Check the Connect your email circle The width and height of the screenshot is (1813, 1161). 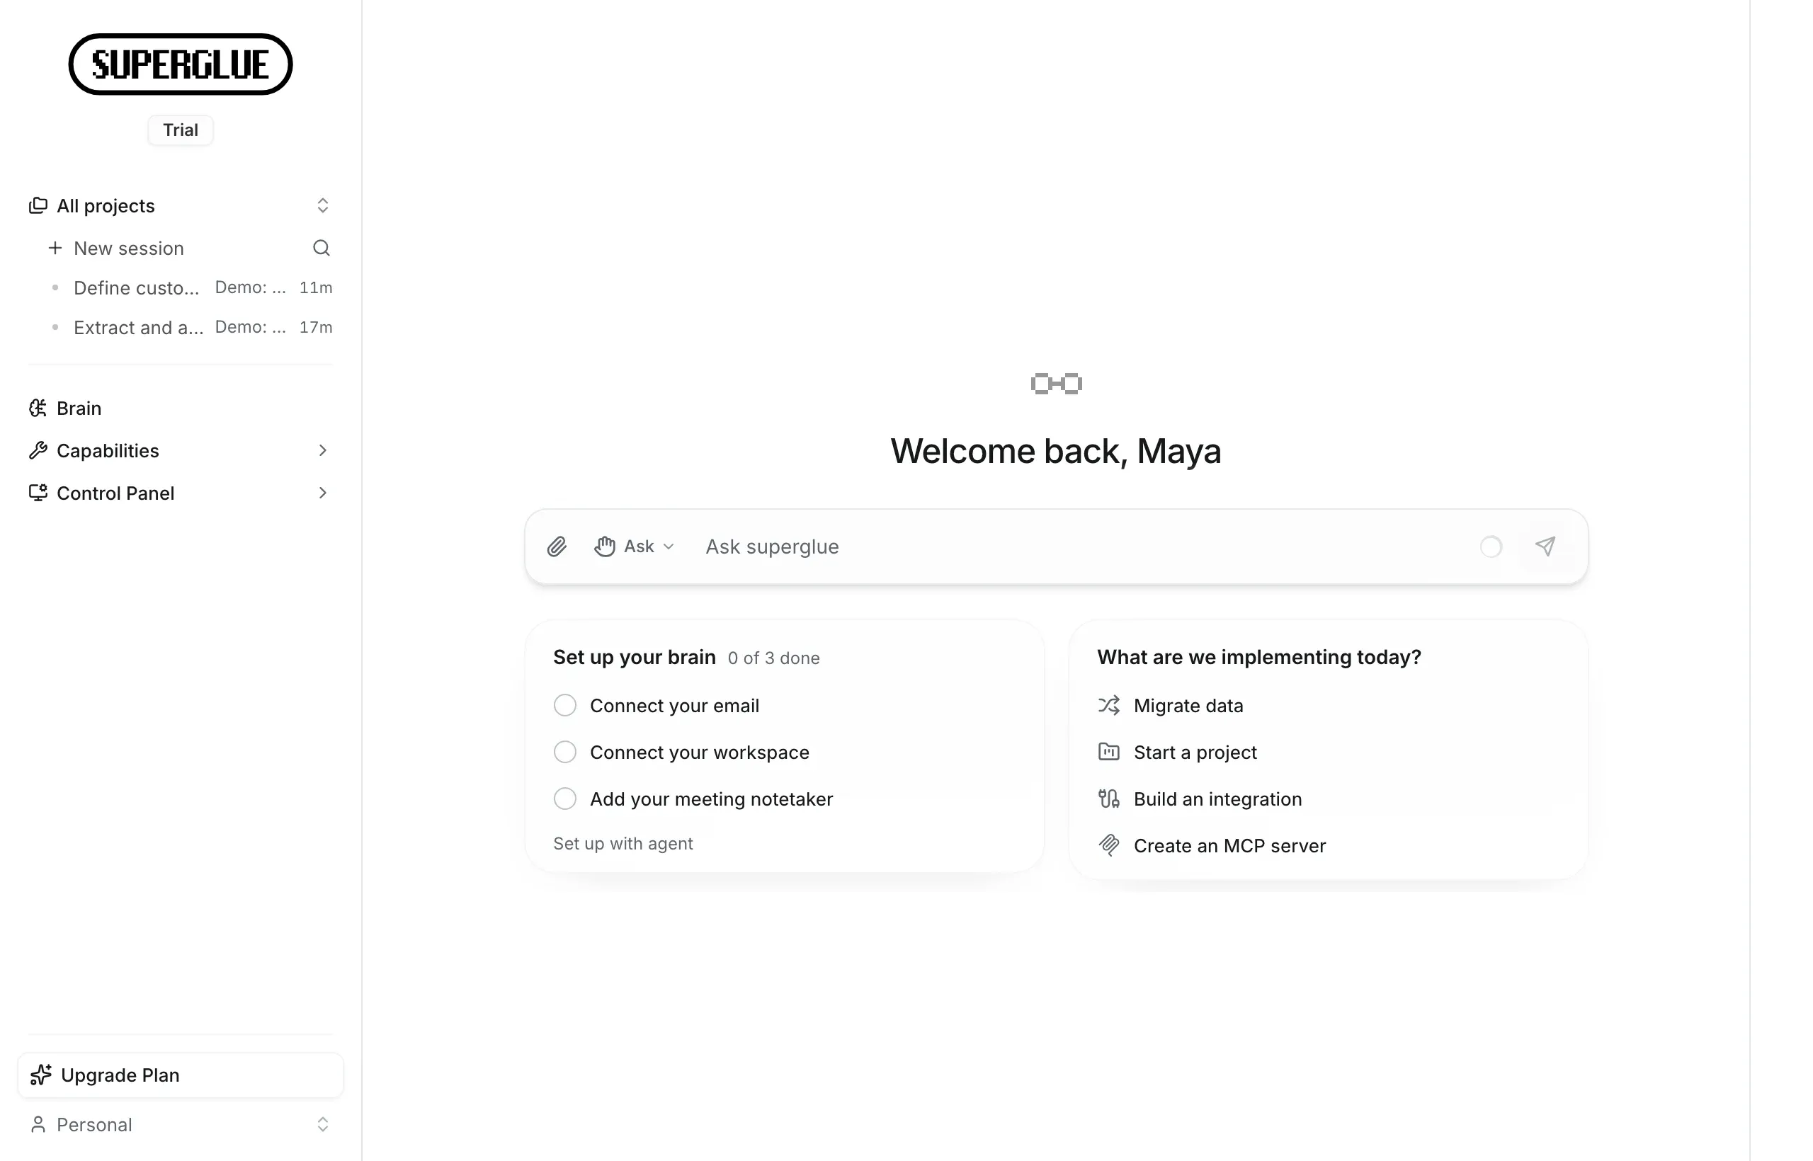click(x=565, y=706)
